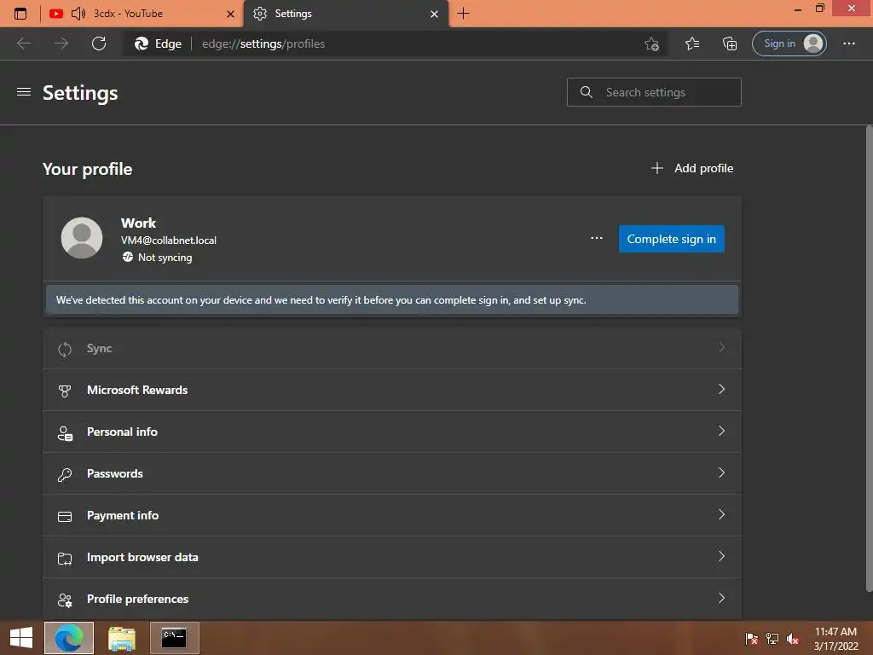
Task: Add this page to favorites via the star-plus icon
Action: 651,43
